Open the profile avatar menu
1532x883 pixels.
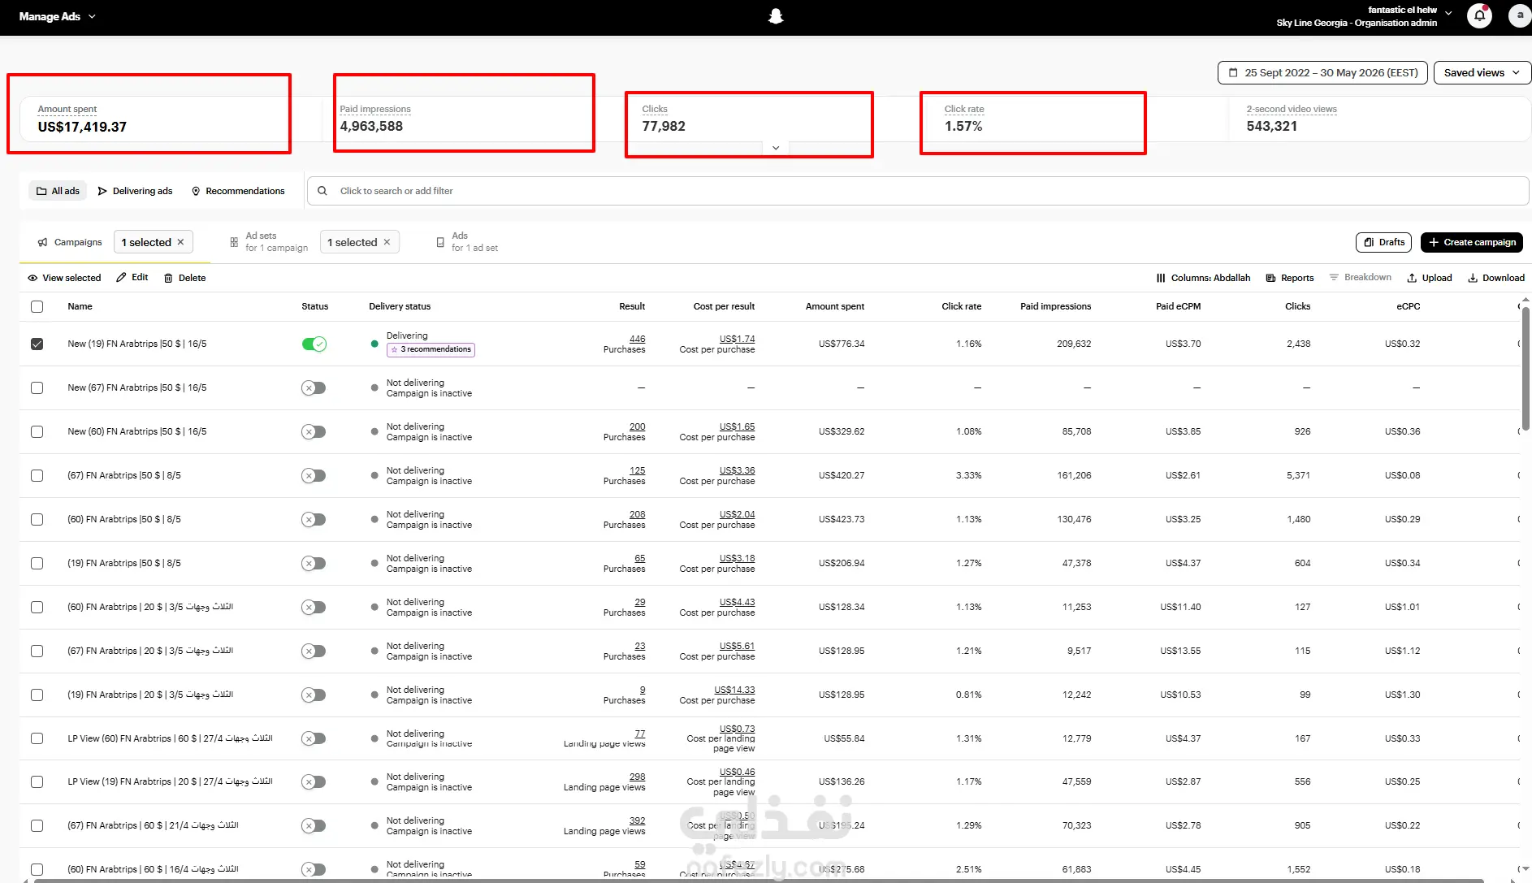pyautogui.click(x=1519, y=15)
